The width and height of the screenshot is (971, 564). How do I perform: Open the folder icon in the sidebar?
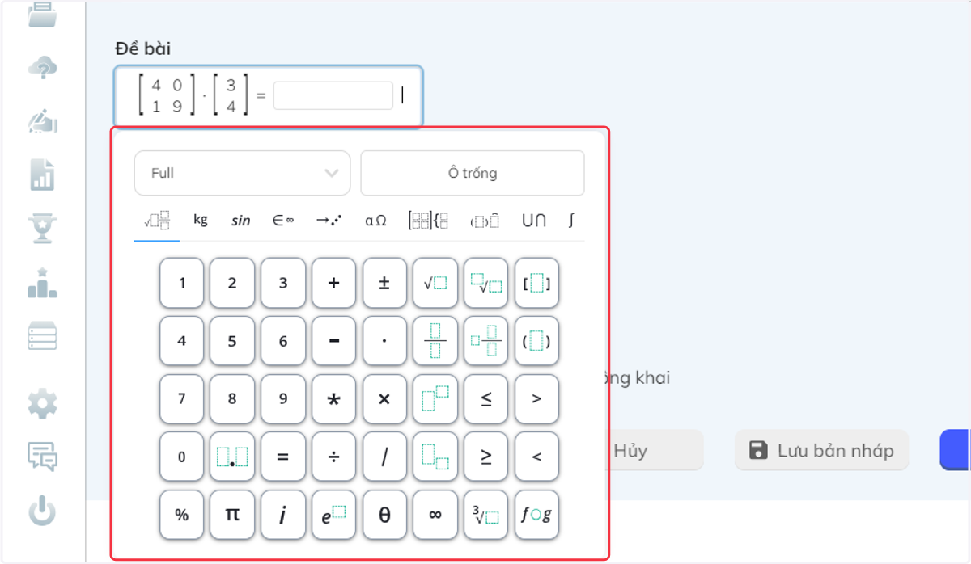click(x=42, y=14)
